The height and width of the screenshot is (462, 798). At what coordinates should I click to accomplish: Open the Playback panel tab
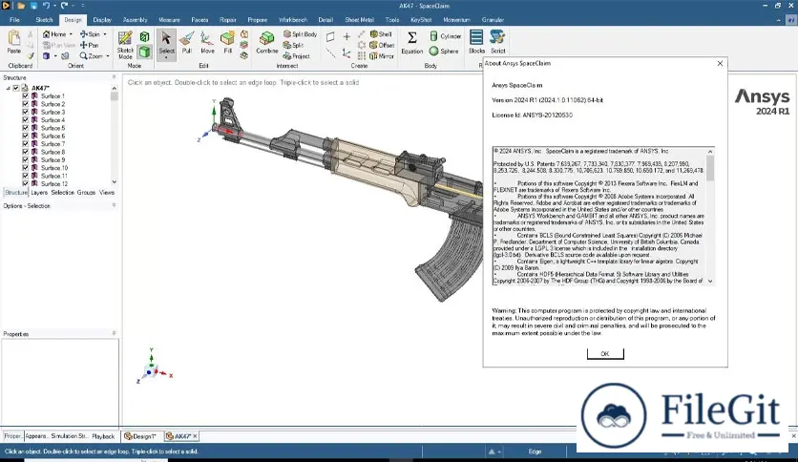[x=103, y=436]
